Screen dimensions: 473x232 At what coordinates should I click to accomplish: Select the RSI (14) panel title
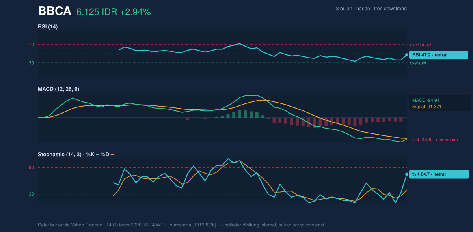click(x=48, y=27)
